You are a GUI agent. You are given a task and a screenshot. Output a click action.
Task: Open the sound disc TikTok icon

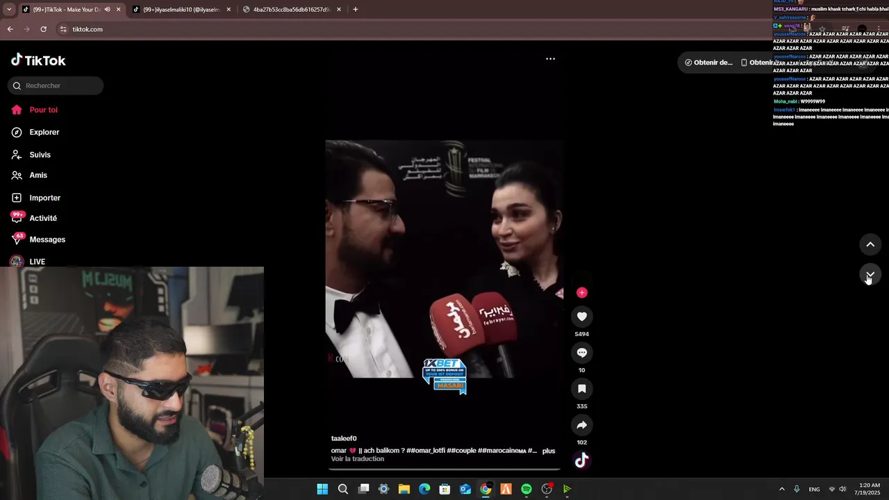tap(582, 460)
